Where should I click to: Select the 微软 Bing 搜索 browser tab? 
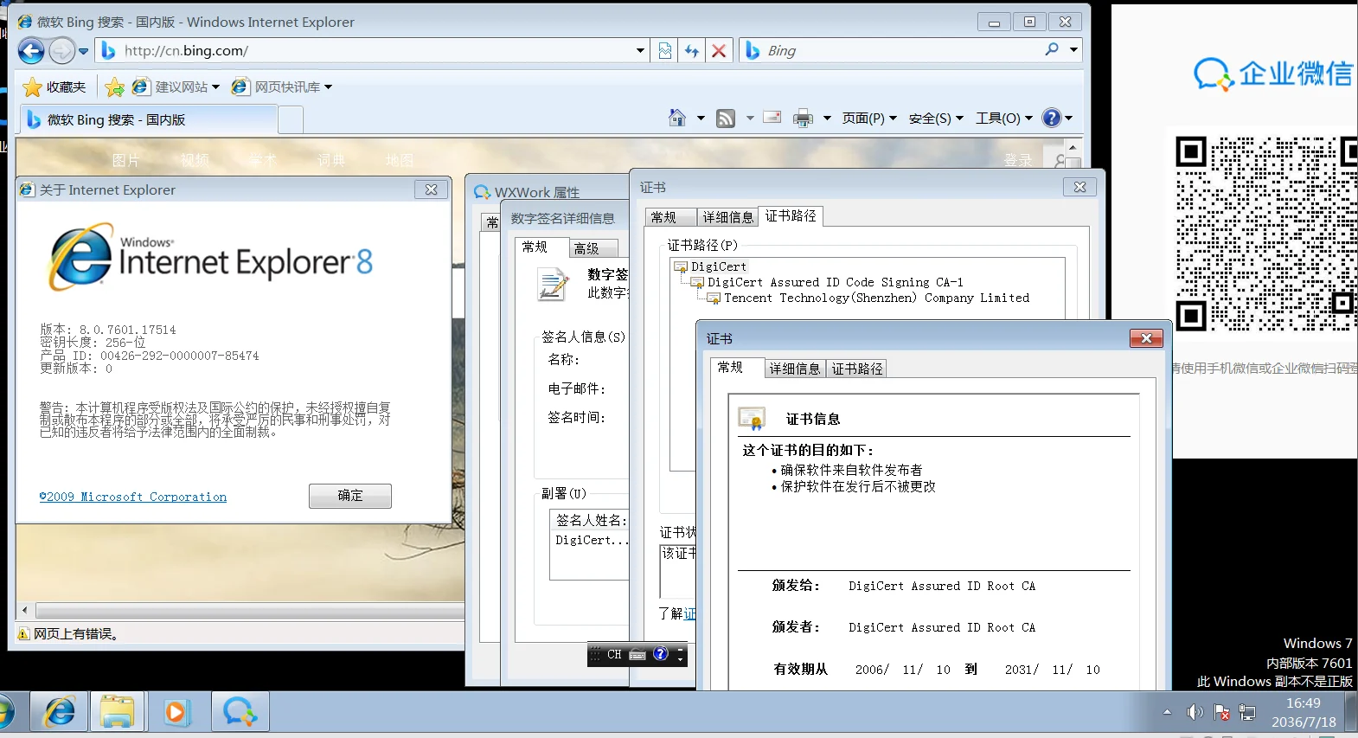(149, 119)
